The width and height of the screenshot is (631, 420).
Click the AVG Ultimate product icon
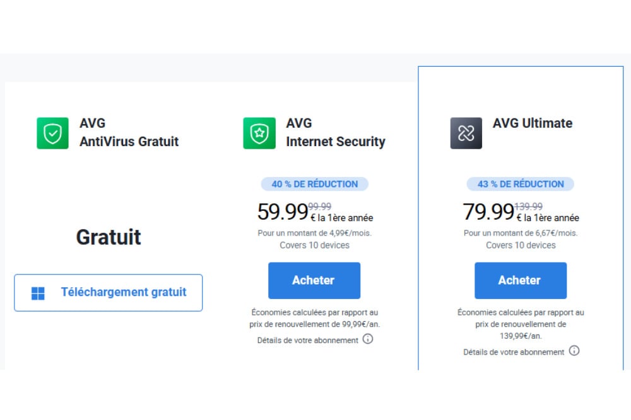pyautogui.click(x=466, y=133)
